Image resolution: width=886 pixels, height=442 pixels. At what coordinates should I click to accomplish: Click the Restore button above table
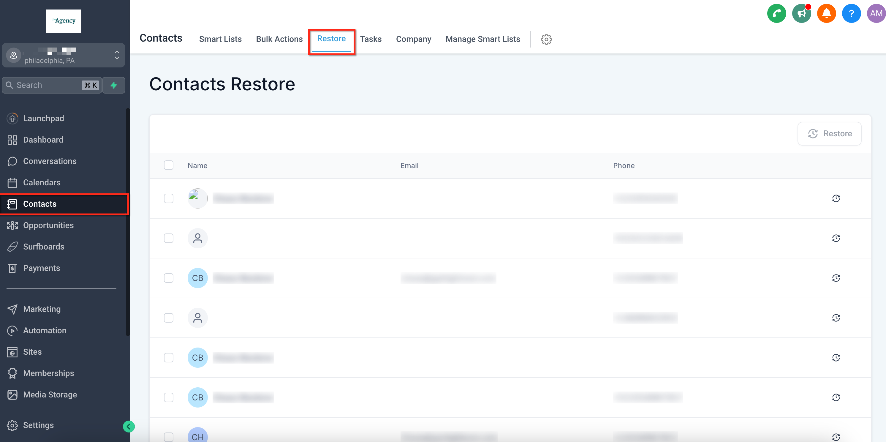[829, 133]
